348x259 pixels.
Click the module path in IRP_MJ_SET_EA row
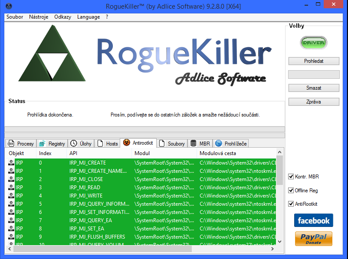238,228
